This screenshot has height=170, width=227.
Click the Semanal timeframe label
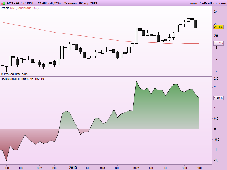coord(71,3)
